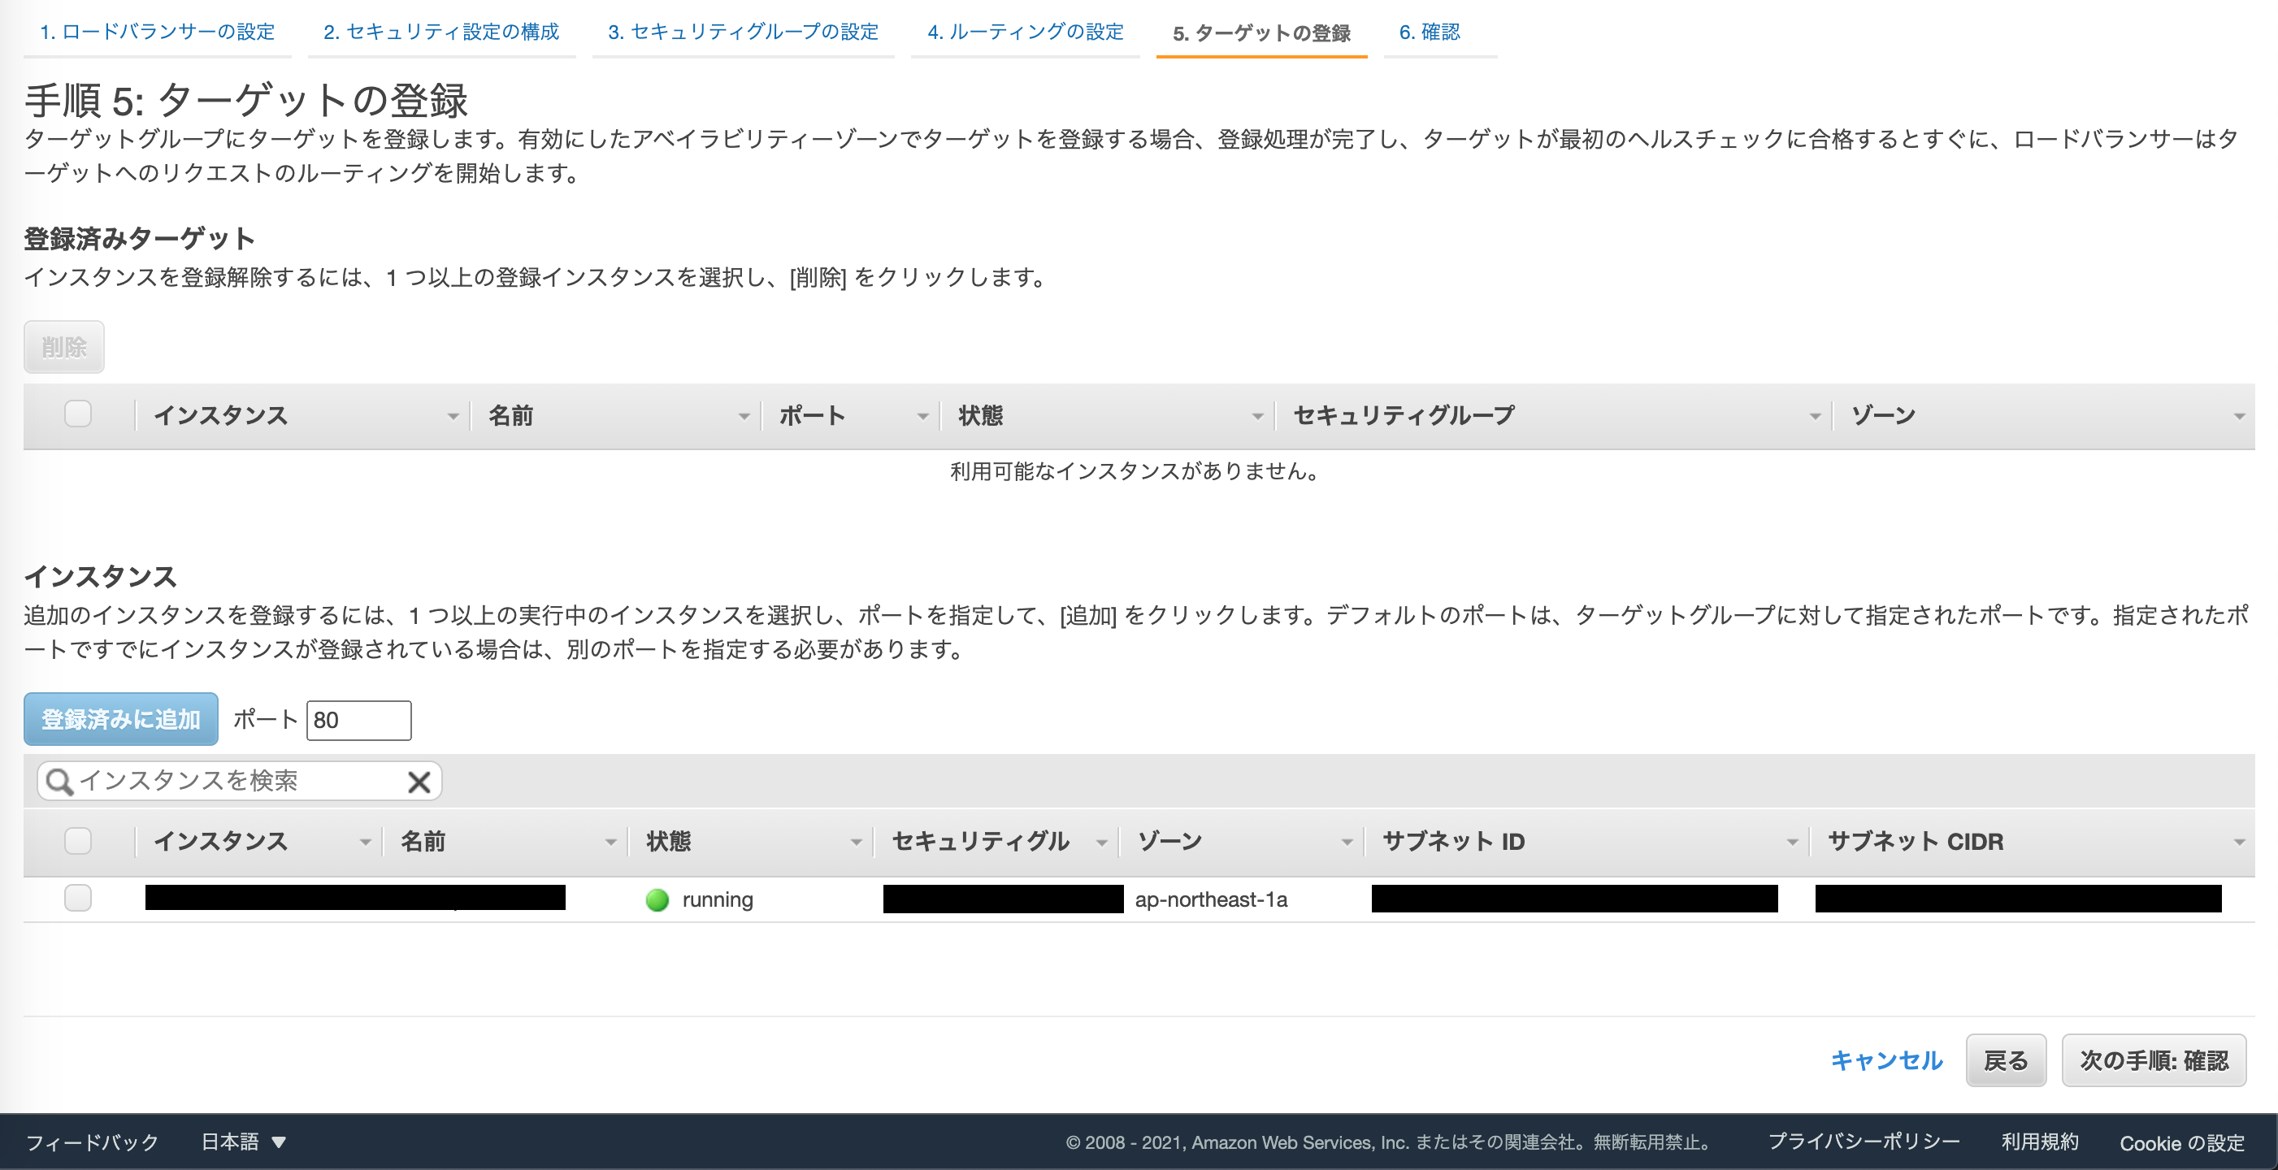Open the ゾーン column filter dropdown in registered targets

2239,414
